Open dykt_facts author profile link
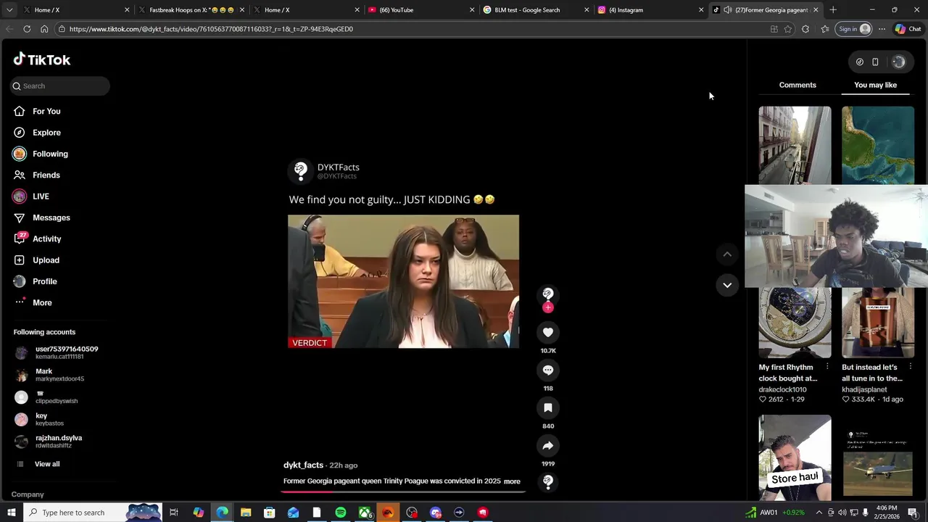The image size is (928, 522). point(303,465)
